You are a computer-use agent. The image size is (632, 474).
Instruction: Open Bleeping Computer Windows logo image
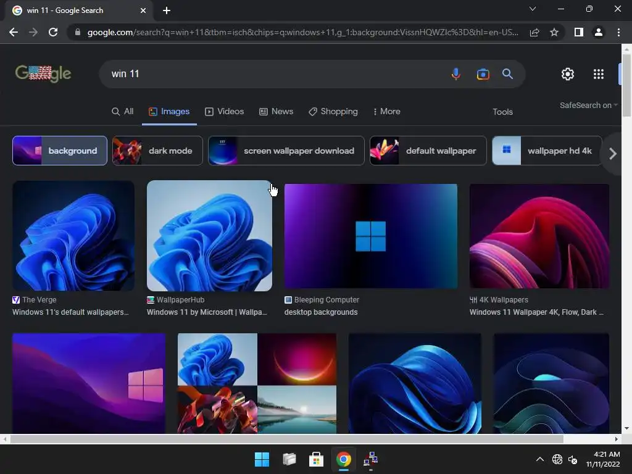(x=371, y=236)
